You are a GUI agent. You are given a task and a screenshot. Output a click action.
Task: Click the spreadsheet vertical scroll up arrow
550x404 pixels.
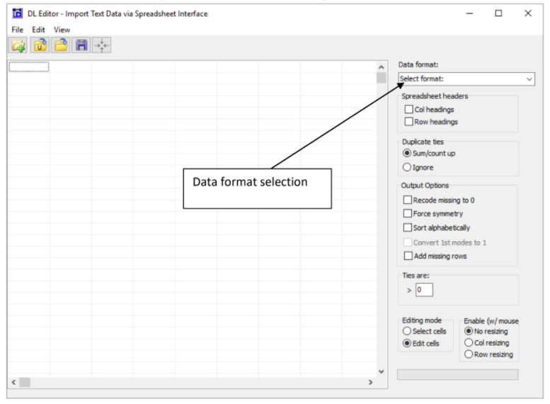pyautogui.click(x=382, y=67)
